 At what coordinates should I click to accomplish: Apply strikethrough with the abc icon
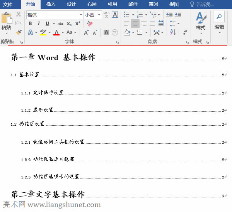(x=61, y=24)
